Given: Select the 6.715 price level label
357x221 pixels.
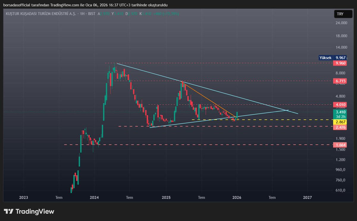Looking at the screenshot, I should pyautogui.click(x=340, y=81).
